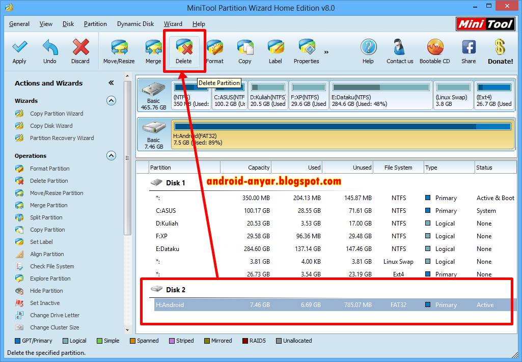
Task: Launch Copy Partition Wizard from sidebar
Action: (x=57, y=114)
